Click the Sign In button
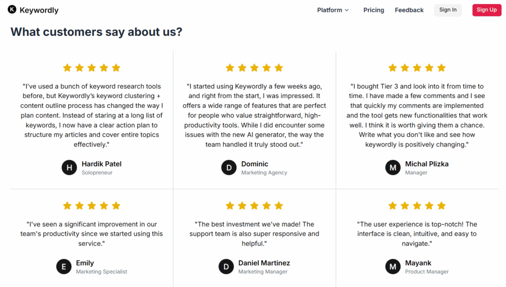Image resolution: width=506 pixels, height=287 pixels. [448, 10]
